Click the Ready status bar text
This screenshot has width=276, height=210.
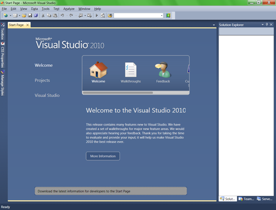pyautogui.click(x=6, y=207)
